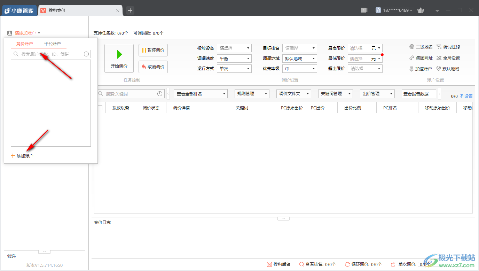Click the 循环调价 cycle bidding refresh icon
The width and height of the screenshot is (479, 271).
[x=347, y=264]
